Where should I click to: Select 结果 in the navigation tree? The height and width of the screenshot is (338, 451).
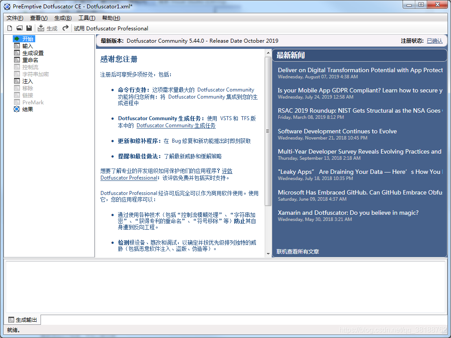[28, 110]
